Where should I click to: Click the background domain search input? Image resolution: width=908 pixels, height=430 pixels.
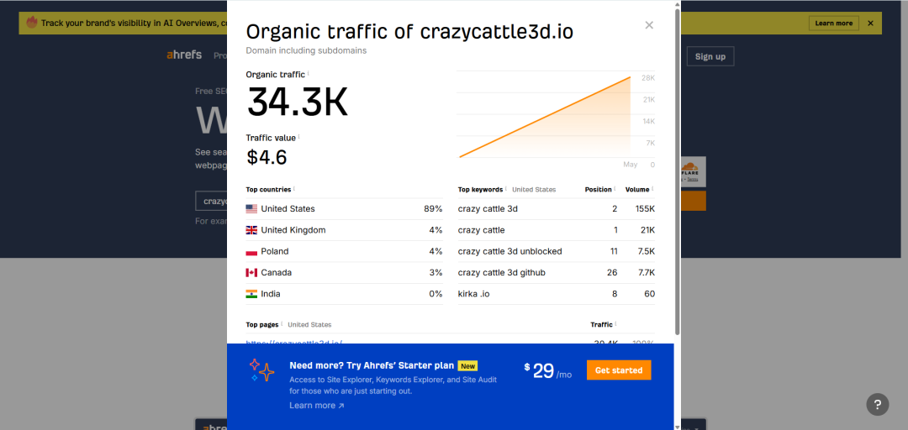211,201
